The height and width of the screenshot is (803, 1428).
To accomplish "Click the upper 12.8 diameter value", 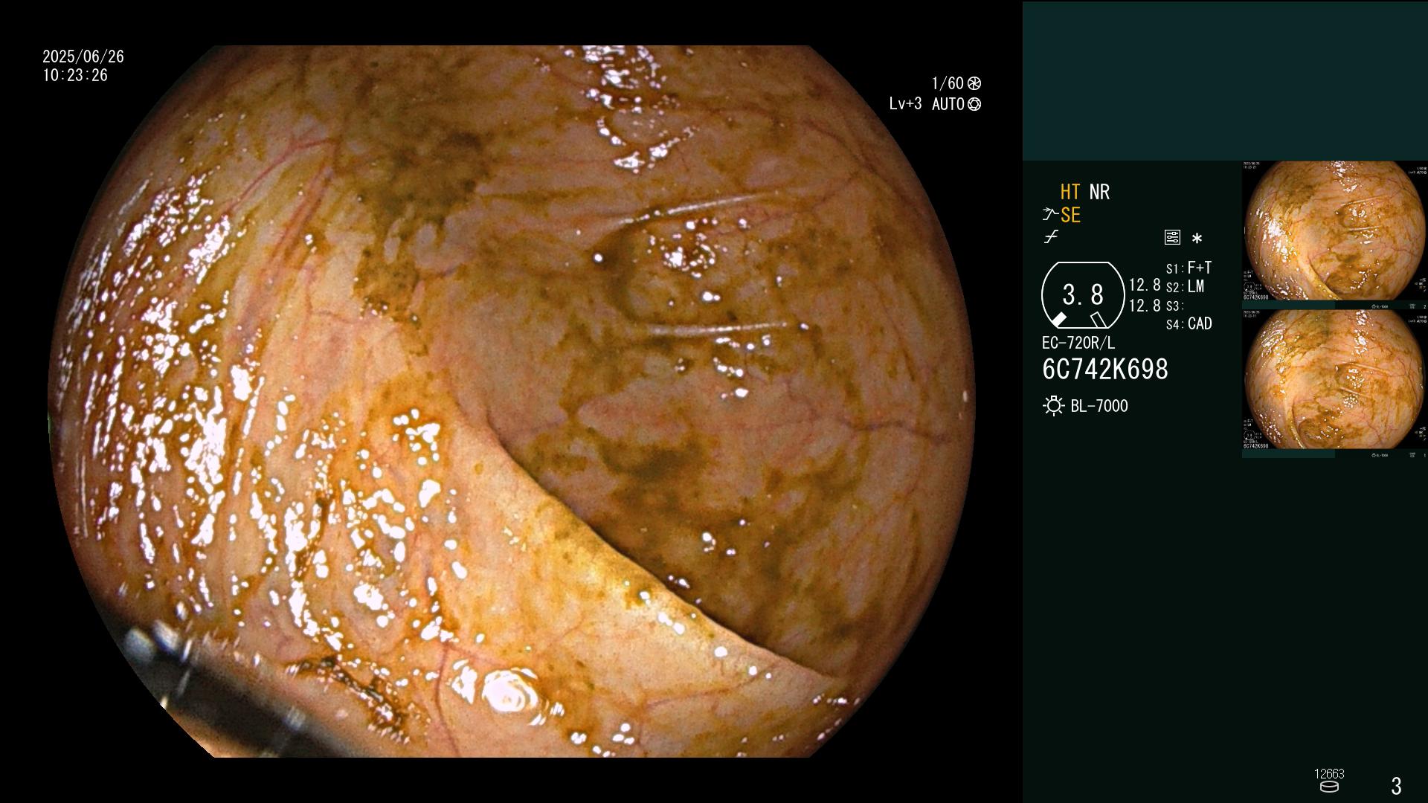I will click(x=1145, y=286).
